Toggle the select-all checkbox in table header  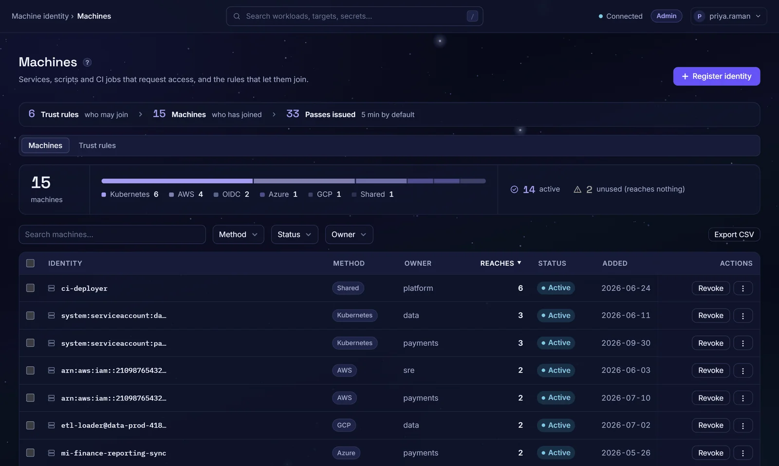pyautogui.click(x=30, y=263)
